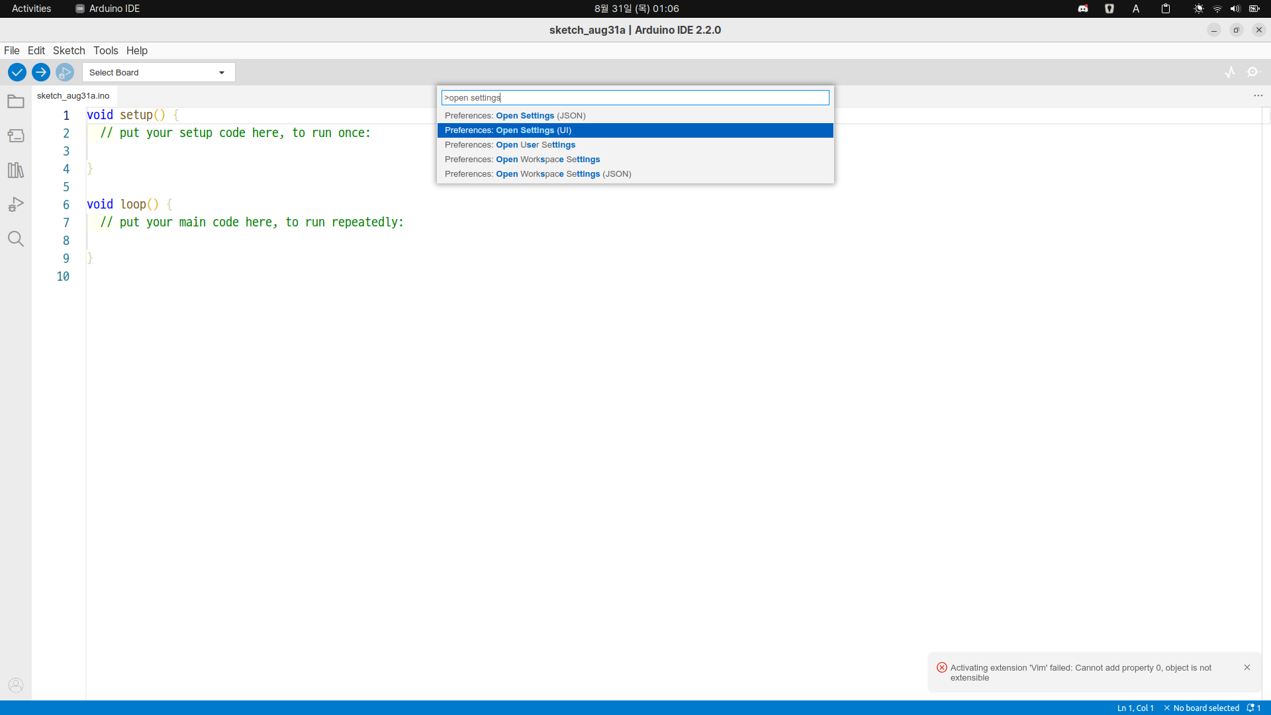Open the Serial Plotter icon
The width and height of the screenshot is (1271, 715).
click(1230, 72)
